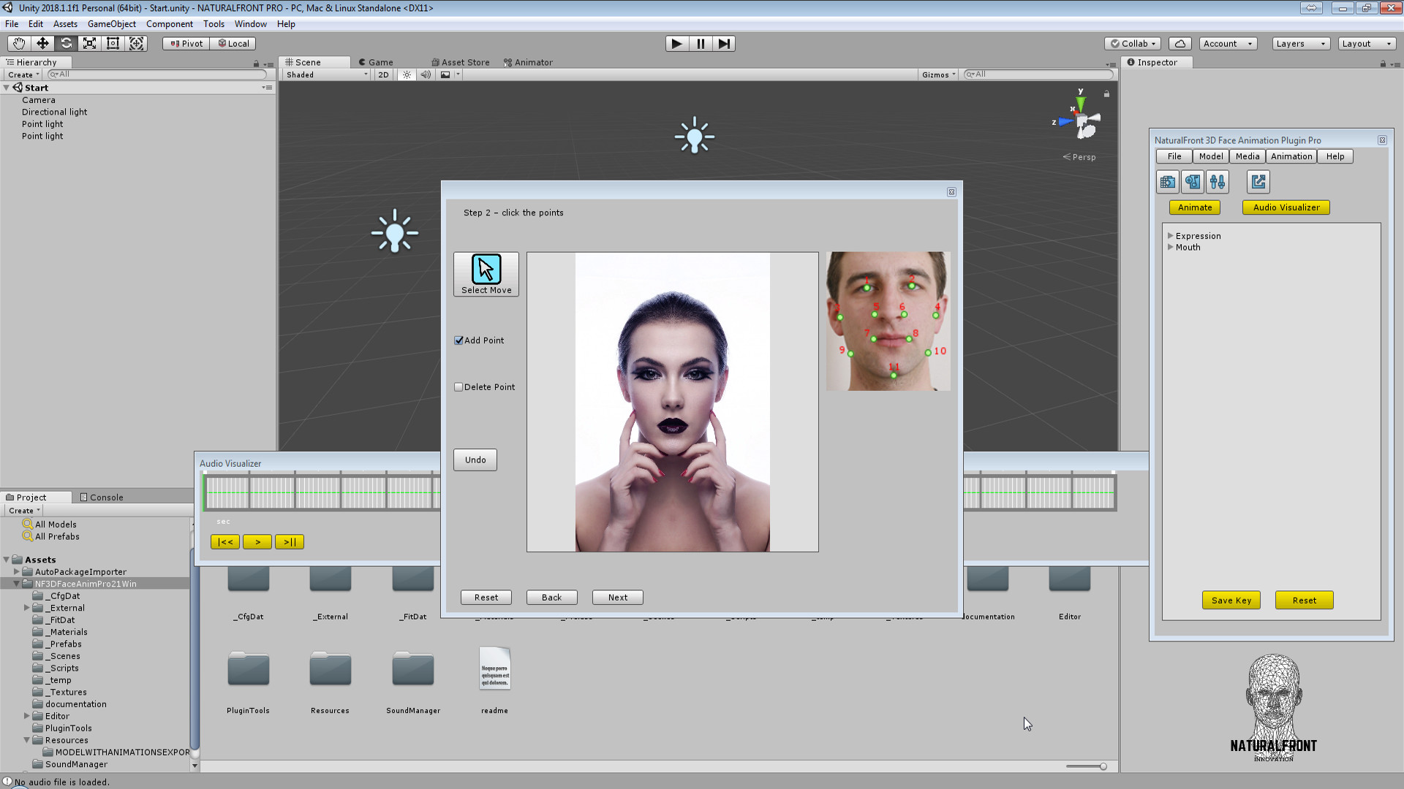Open the GameObject menu
Viewport: 1404px width, 789px height.
pyautogui.click(x=111, y=23)
